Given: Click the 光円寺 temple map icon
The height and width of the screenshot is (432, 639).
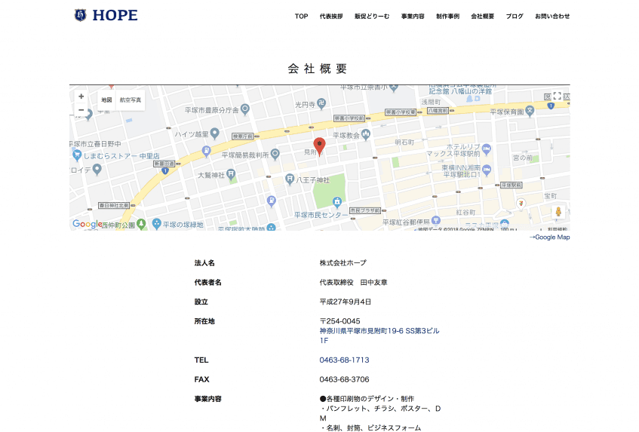Looking at the screenshot, I should click(321, 103).
